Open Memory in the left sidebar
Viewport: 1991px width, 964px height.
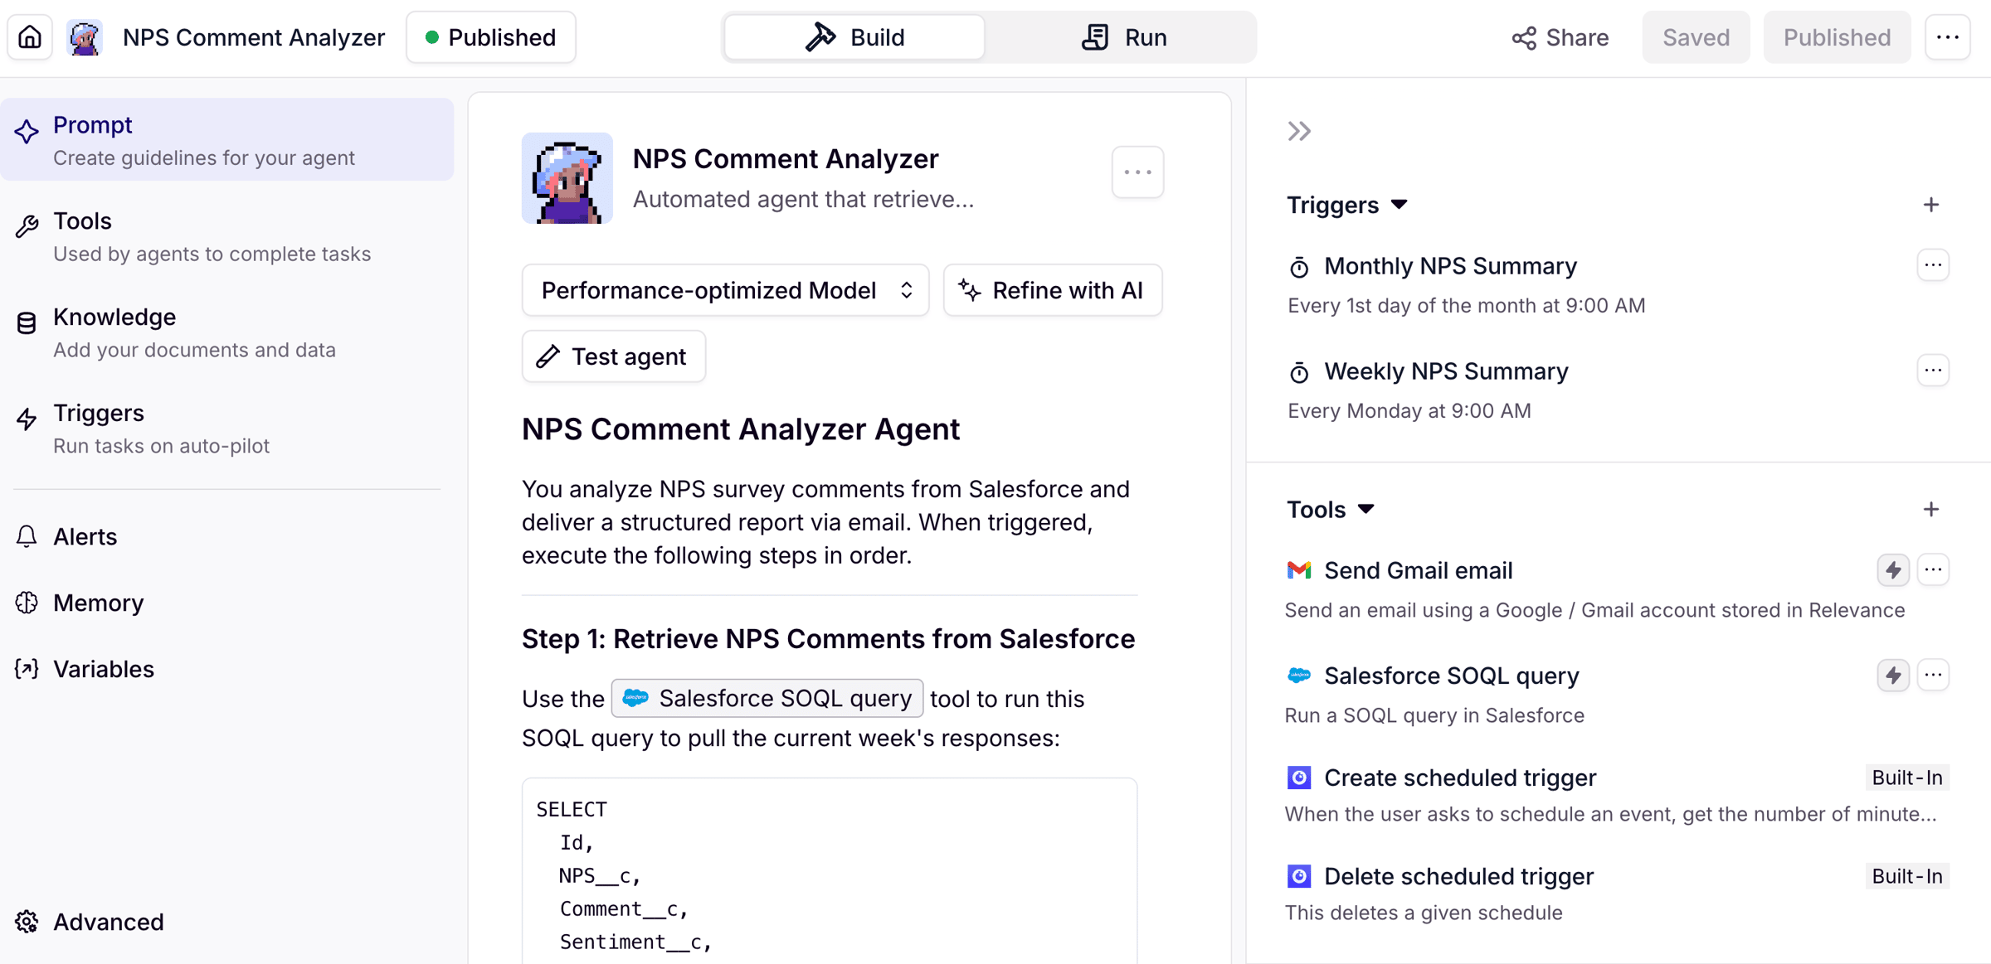tap(98, 603)
